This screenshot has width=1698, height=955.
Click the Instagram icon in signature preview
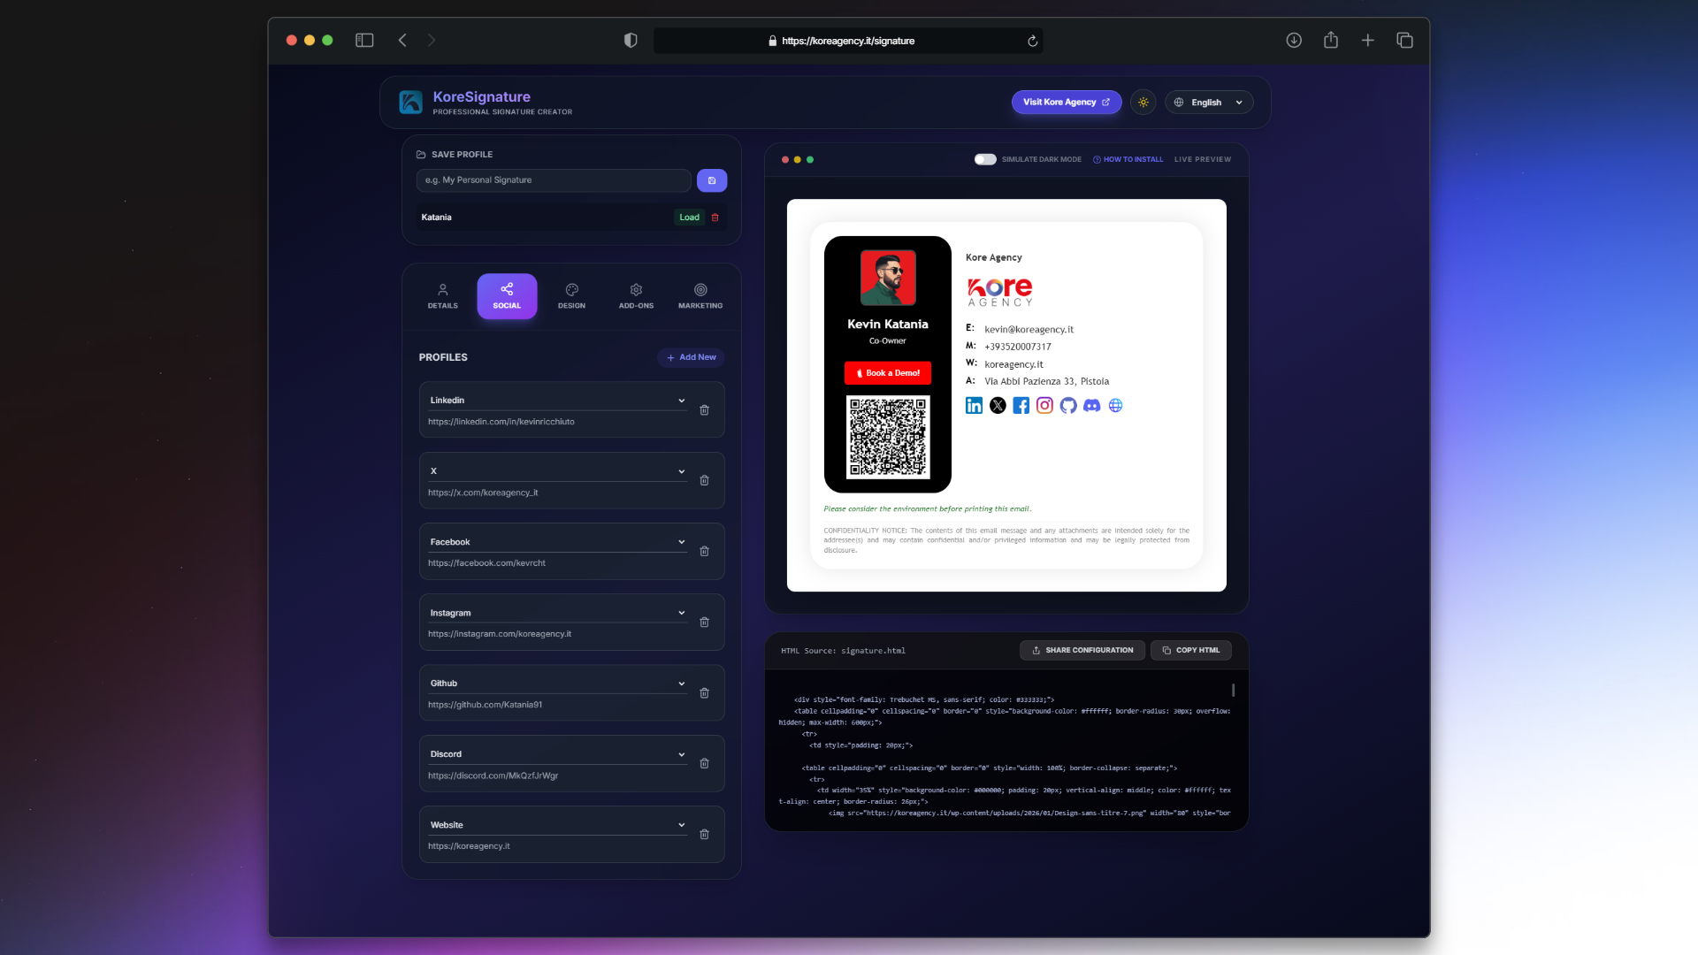click(x=1044, y=406)
